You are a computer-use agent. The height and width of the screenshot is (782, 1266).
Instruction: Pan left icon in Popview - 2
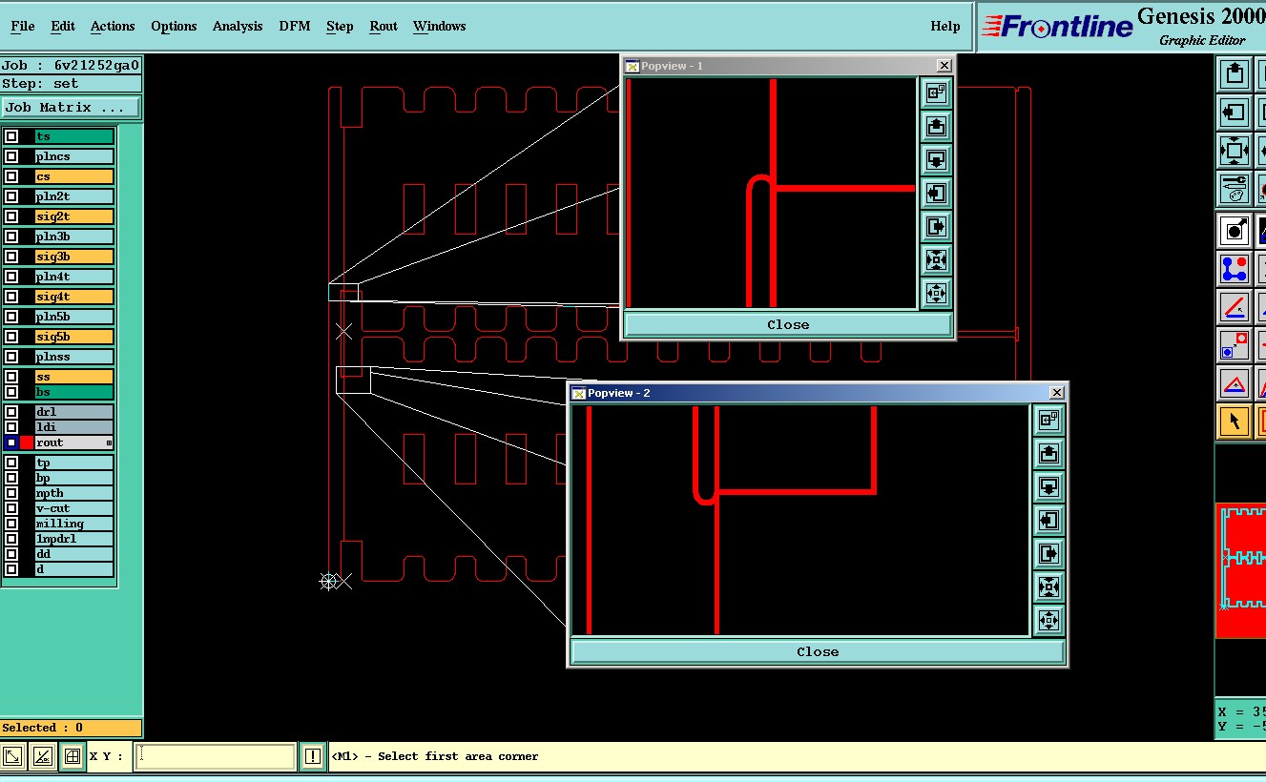click(x=1048, y=520)
